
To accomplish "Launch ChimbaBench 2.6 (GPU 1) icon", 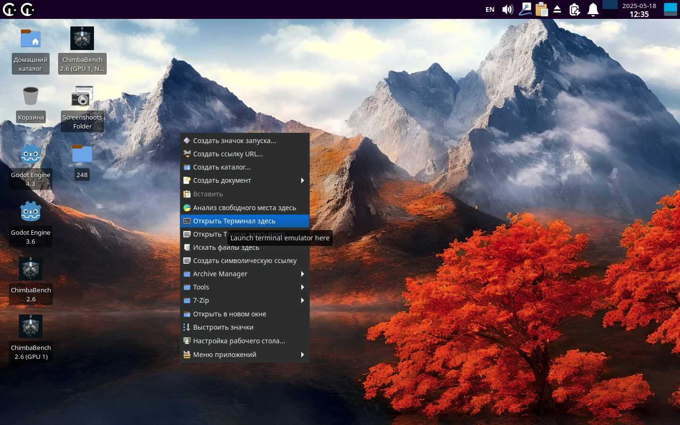I will (31, 327).
